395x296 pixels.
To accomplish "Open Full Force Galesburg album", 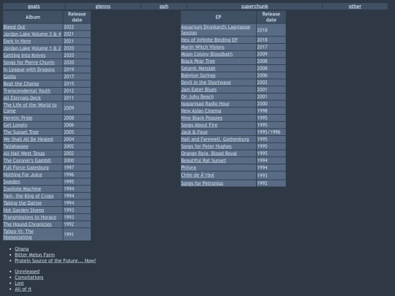I will 26,167.
